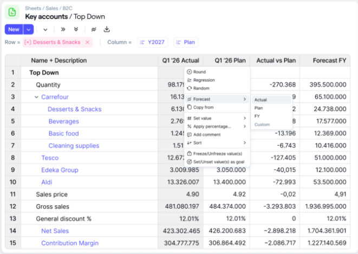Click the Regression chart icon
Viewport: 358px width, 254px height.
[189, 80]
